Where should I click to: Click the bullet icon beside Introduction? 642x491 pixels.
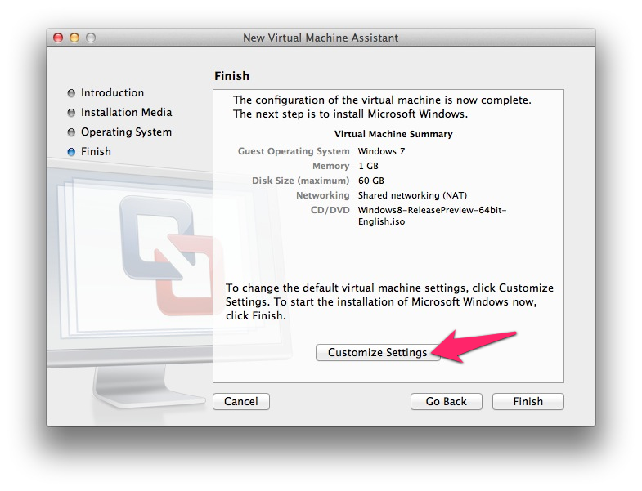coord(71,93)
